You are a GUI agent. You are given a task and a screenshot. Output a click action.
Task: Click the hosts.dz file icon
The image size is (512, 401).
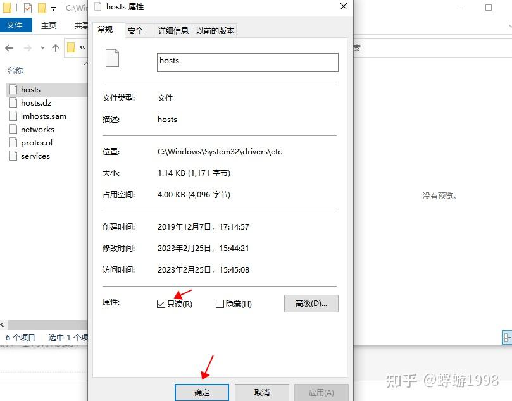click(13, 102)
